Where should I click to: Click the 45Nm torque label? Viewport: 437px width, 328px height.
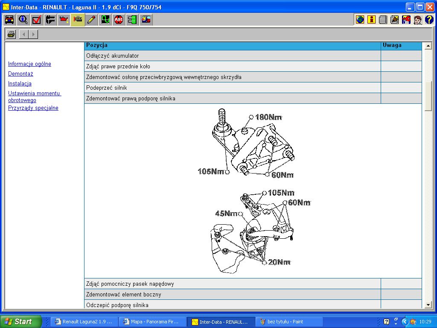click(x=226, y=214)
